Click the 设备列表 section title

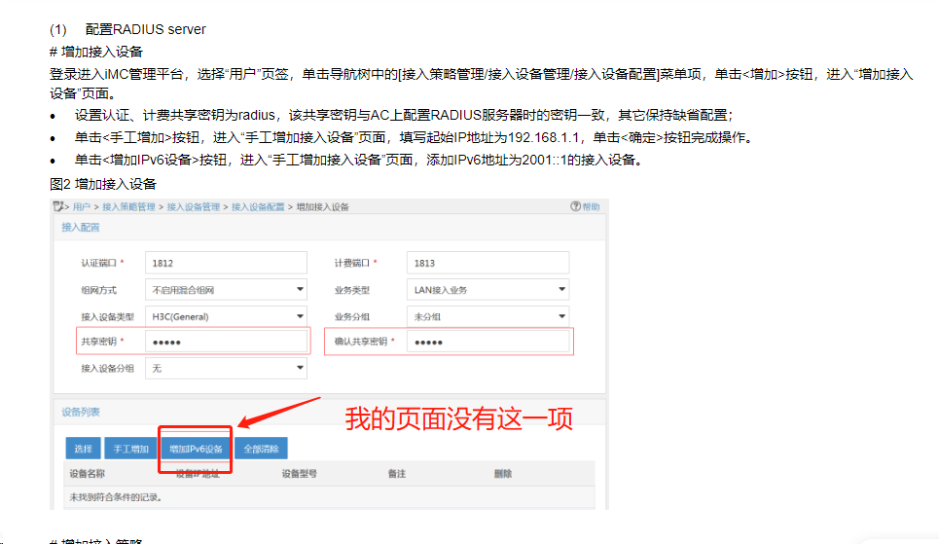[81, 413]
